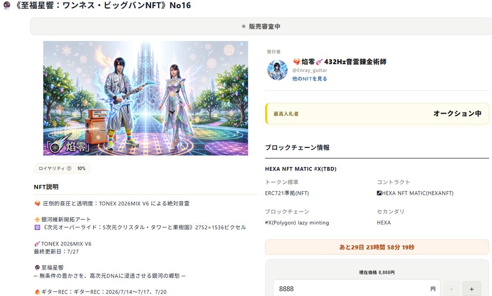Image resolution: width=492 pixels, height=296 pixels.
Task: Decrease the bid with the minus button
Action: 451,289
